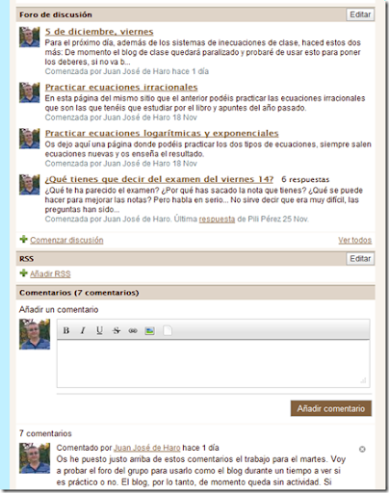Follow the 'respuesta' link by Pili Pérez
The width and height of the screenshot is (389, 493).
click(x=217, y=220)
